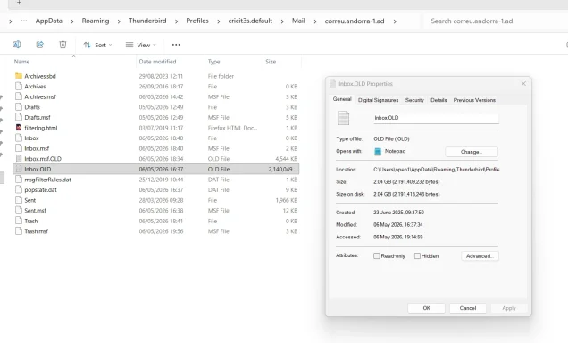This screenshot has height=343, width=568.
Task: Click the Change... button for Notepad
Action: 472,152
